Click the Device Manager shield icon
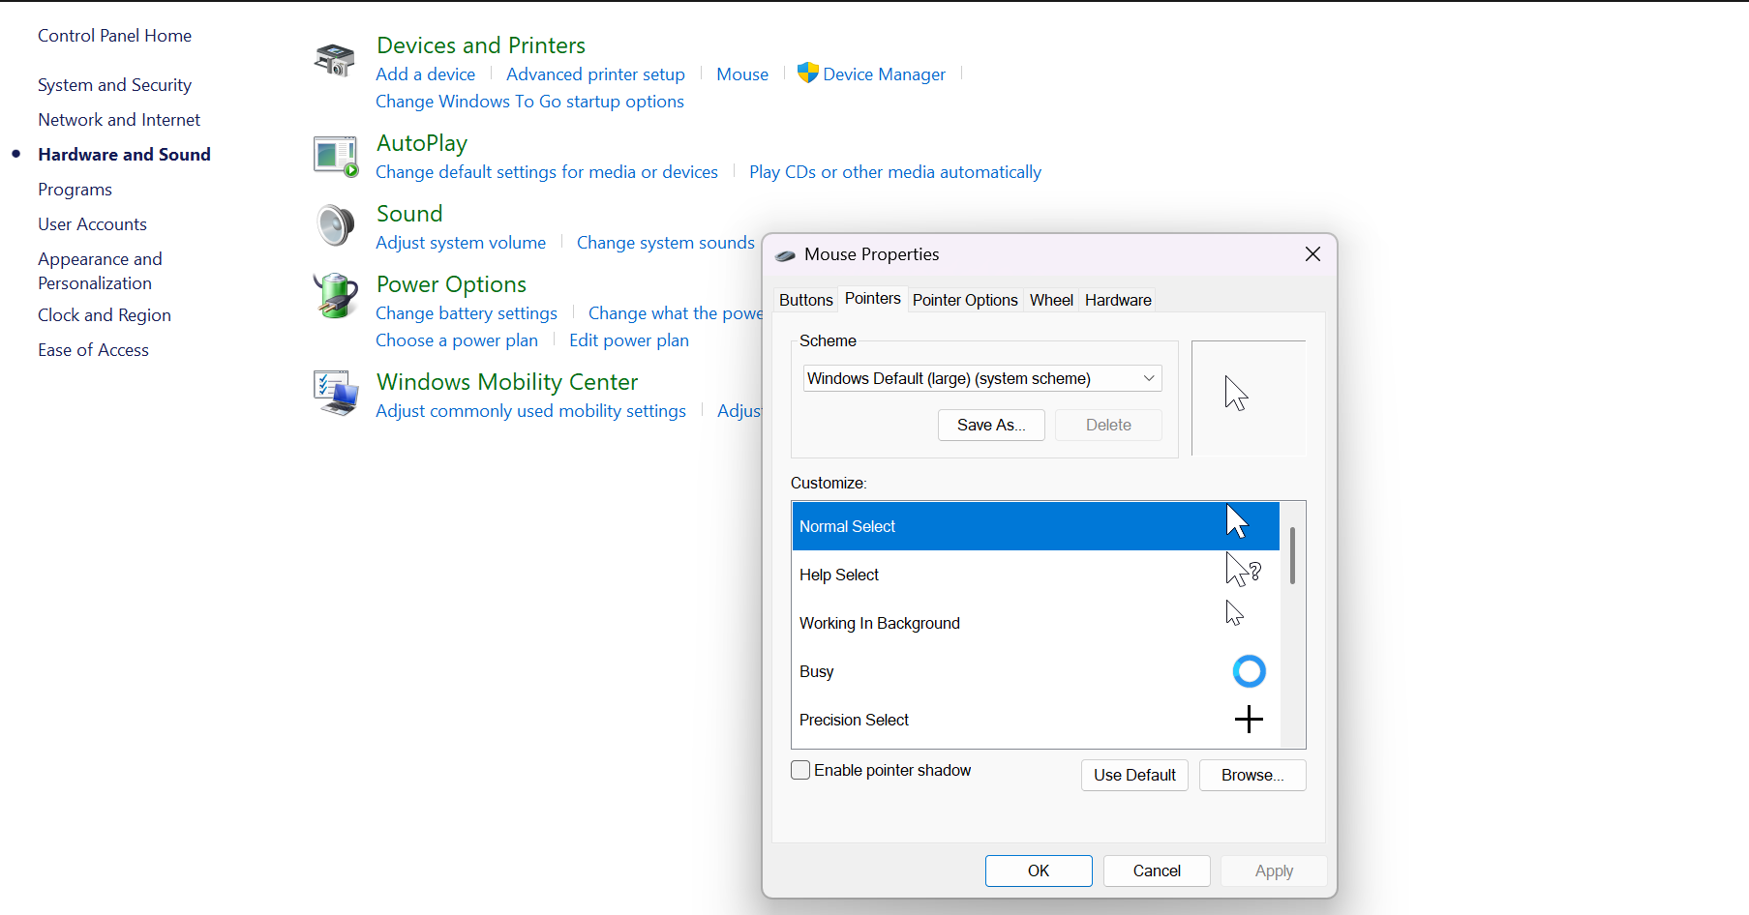The height and width of the screenshot is (915, 1749). pyautogui.click(x=807, y=74)
